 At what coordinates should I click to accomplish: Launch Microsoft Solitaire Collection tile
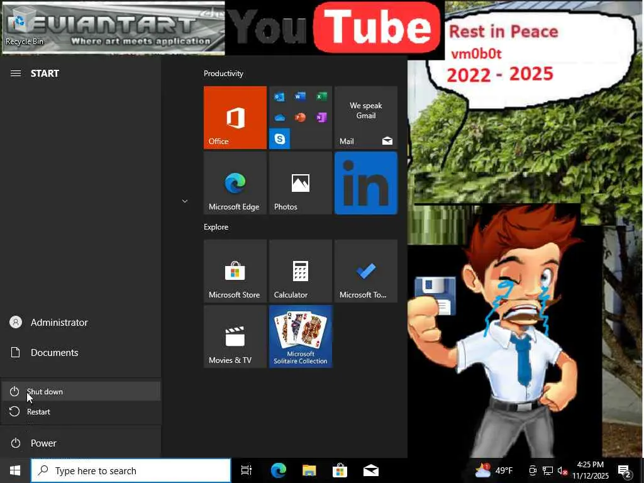[x=300, y=336]
